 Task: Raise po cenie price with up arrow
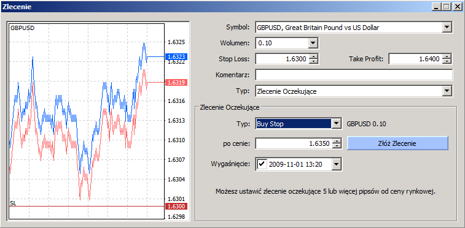[337, 142]
